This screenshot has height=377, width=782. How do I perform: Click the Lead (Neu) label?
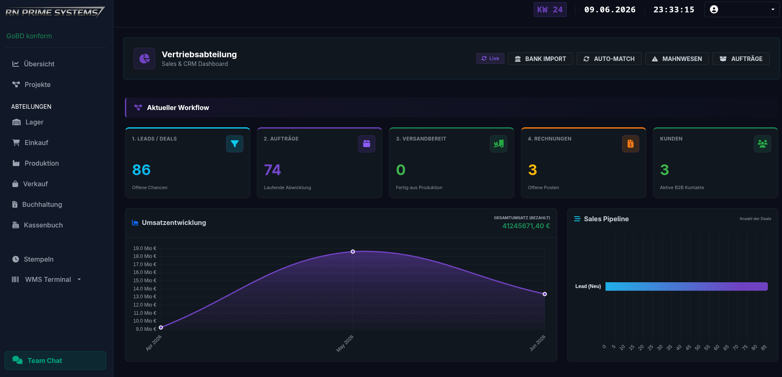588,286
